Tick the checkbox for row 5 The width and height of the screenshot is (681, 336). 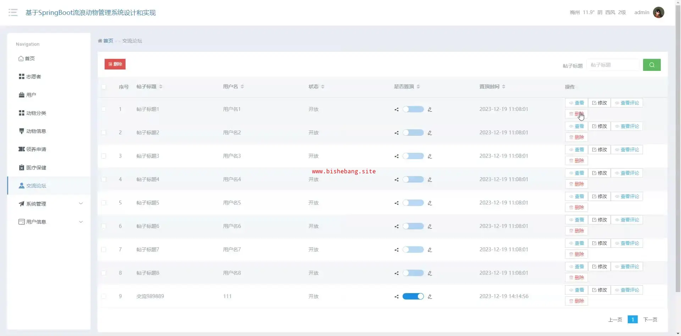tap(104, 203)
